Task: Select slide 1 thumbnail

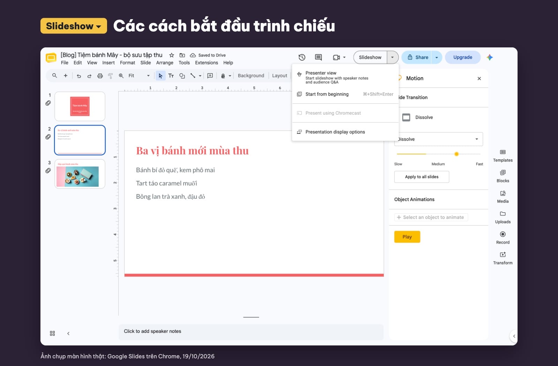Action: pos(80,106)
